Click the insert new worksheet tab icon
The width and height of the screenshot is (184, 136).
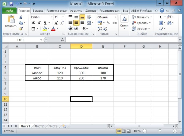[x=64, y=126]
